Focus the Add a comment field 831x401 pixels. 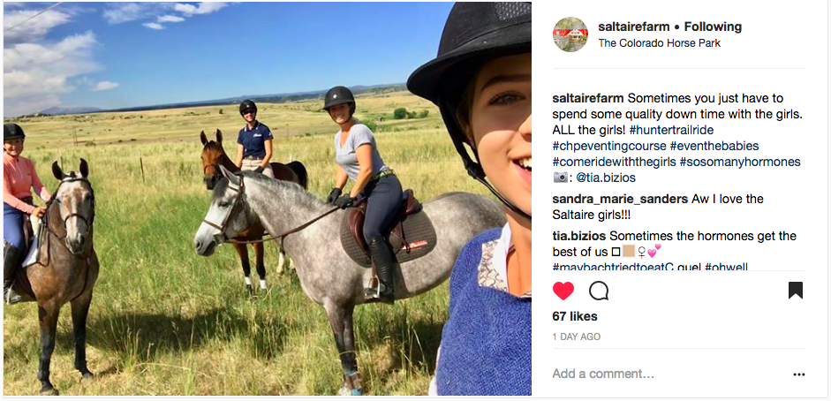(x=668, y=374)
